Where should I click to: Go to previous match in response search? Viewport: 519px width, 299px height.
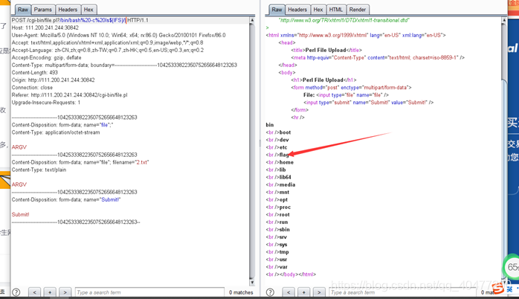pos(288,292)
